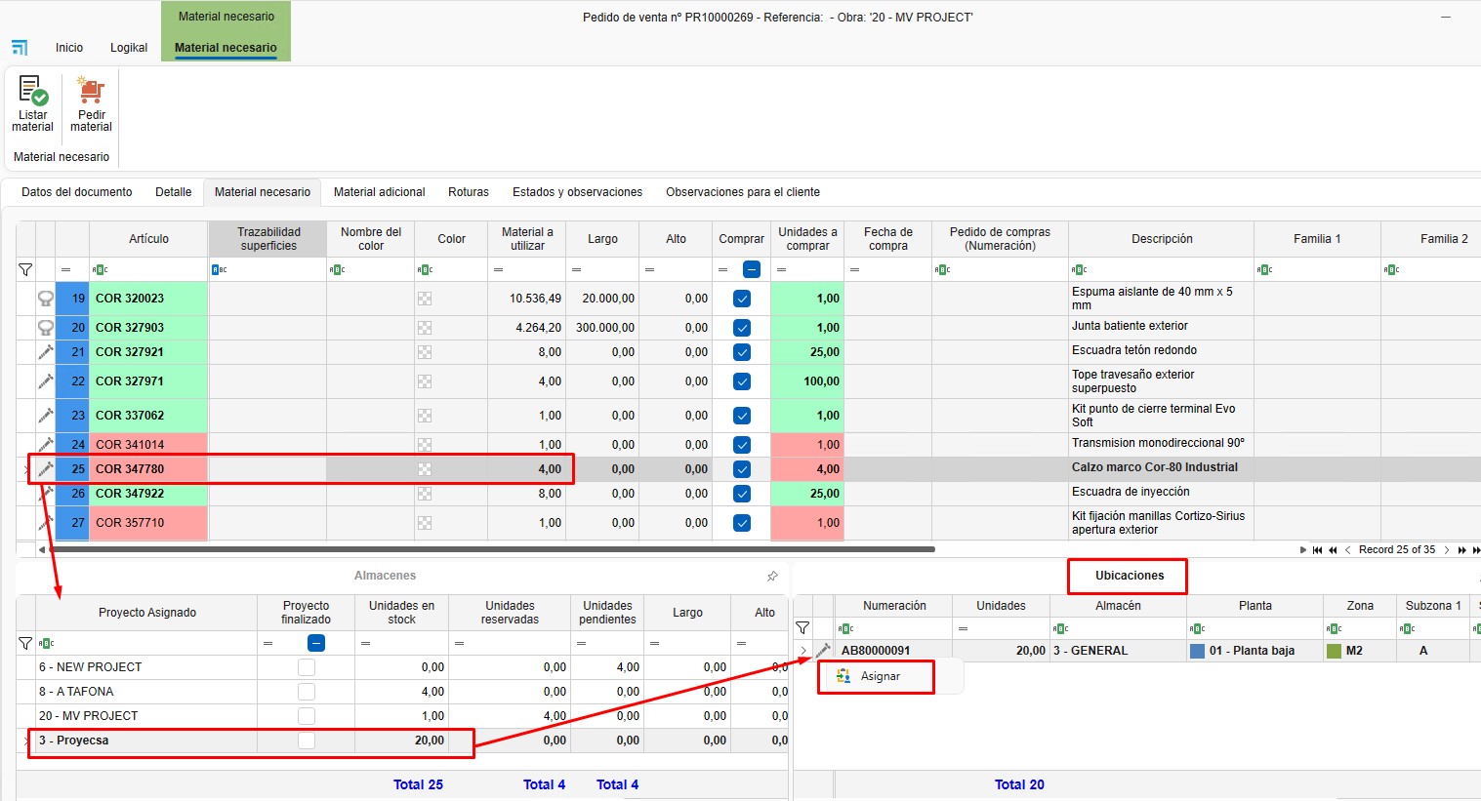Open the Zona filter operator in Ubicaciones
The image size is (1481, 801).
point(1334,628)
